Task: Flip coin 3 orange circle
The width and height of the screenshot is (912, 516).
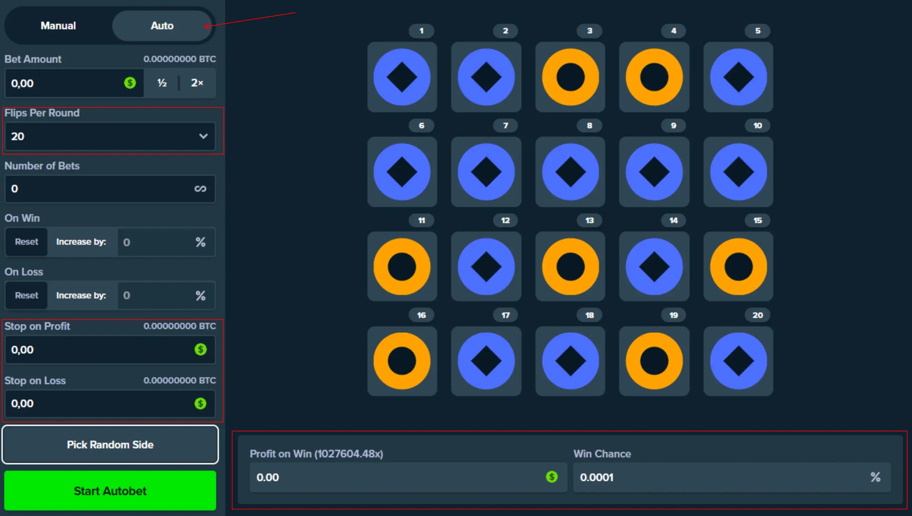Action: click(570, 77)
